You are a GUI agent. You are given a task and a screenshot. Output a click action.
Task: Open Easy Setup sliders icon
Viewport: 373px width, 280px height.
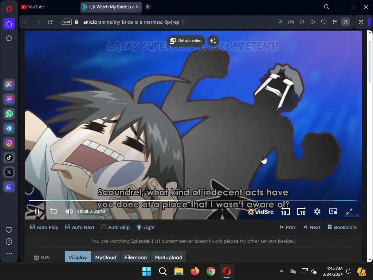(335, 22)
